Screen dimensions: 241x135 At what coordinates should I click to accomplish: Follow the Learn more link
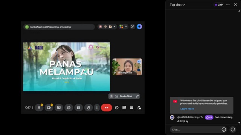click(x=187, y=109)
